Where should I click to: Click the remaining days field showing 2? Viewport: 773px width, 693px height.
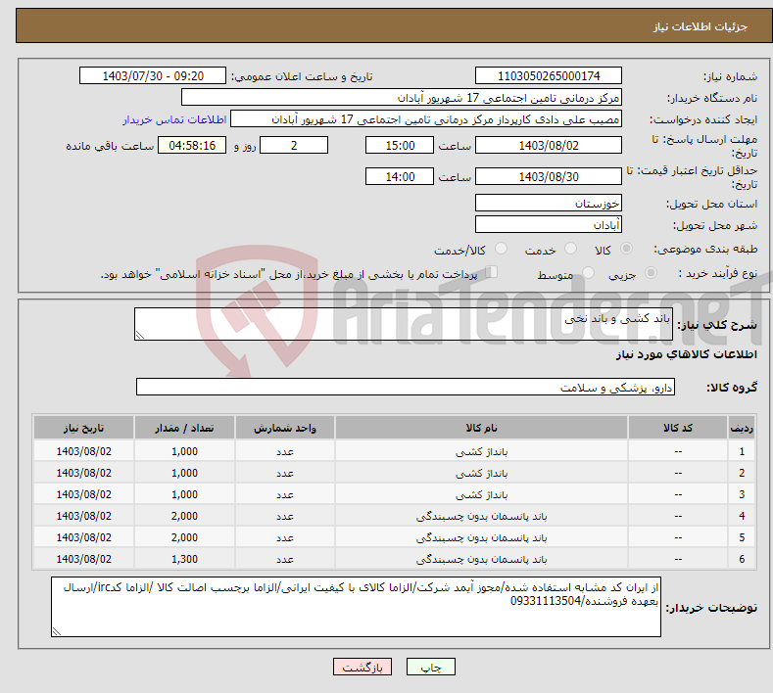coord(294,145)
